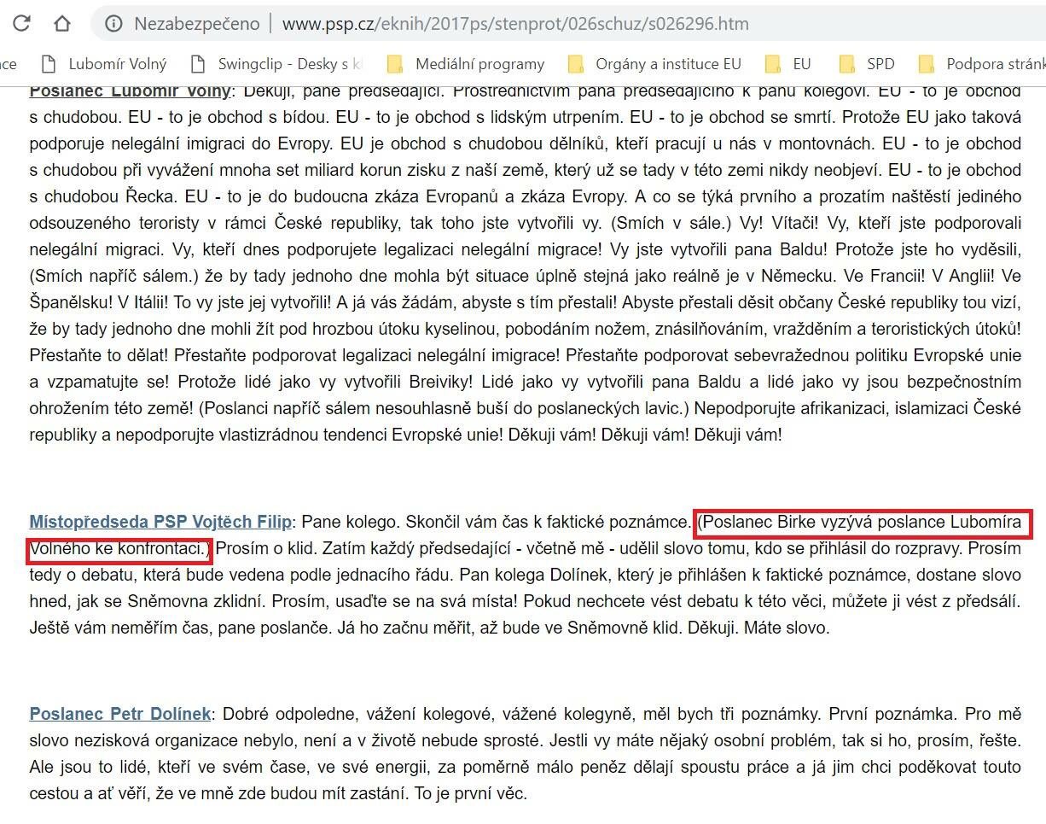Click the text "To je první věc."
The width and height of the screenshot is (1046, 824).
(x=471, y=793)
